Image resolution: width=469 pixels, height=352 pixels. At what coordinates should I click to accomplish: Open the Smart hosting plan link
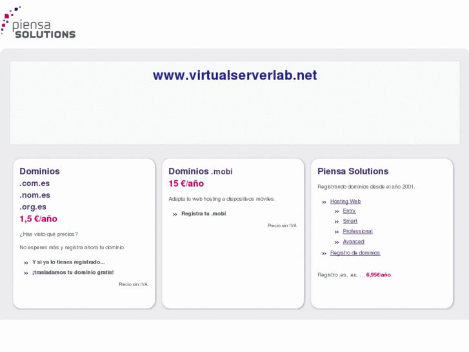pos(350,221)
